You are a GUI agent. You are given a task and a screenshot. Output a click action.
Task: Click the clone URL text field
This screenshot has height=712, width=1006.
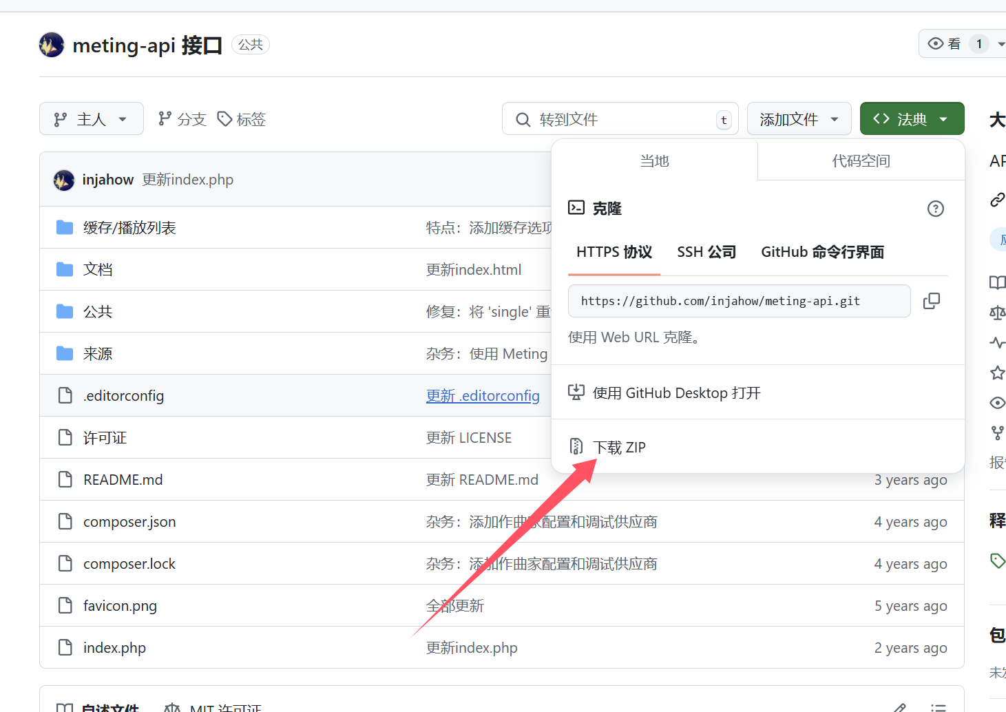pyautogui.click(x=740, y=301)
